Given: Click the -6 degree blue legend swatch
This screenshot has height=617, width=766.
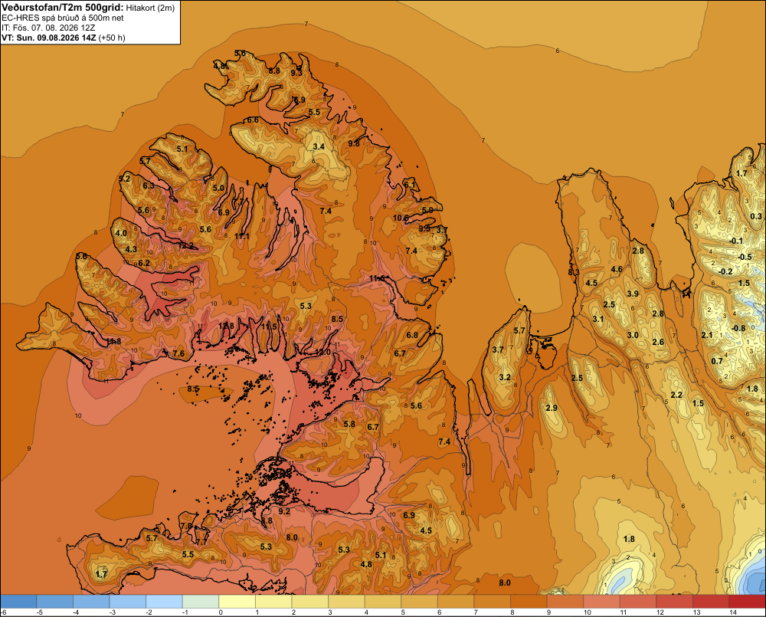Looking at the screenshot, I should (18, 602).
